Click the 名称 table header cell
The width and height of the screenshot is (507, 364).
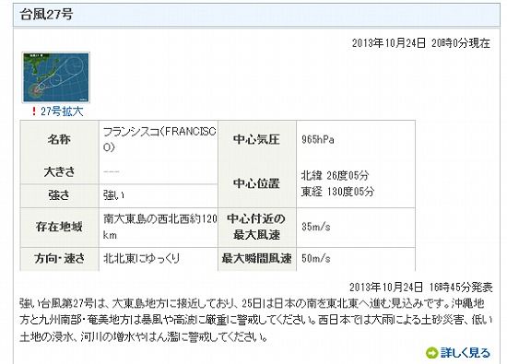[60, 140]
